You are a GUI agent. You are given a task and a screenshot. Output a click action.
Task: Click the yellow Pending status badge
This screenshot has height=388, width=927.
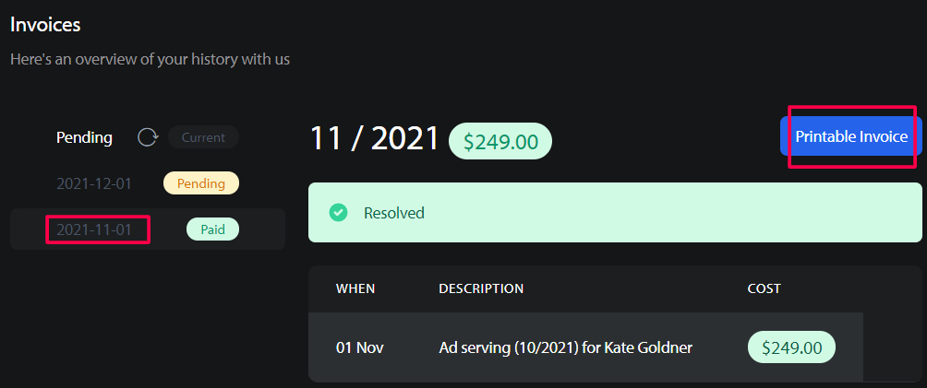pos(201,183)
